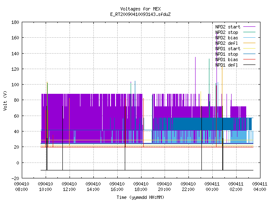Click the x-axis time label "08:00"

[21, 189]
